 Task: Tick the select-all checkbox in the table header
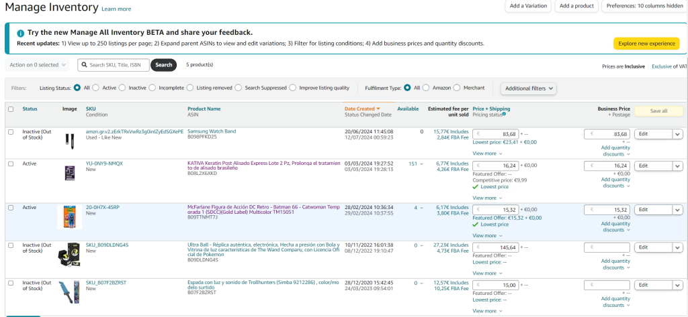point(11,109)
